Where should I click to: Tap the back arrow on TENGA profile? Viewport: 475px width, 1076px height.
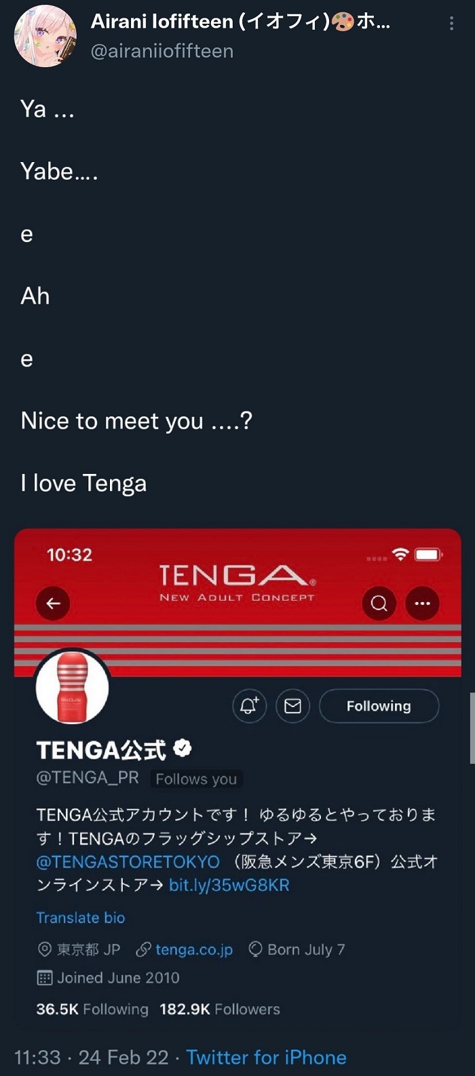(53, 603)
